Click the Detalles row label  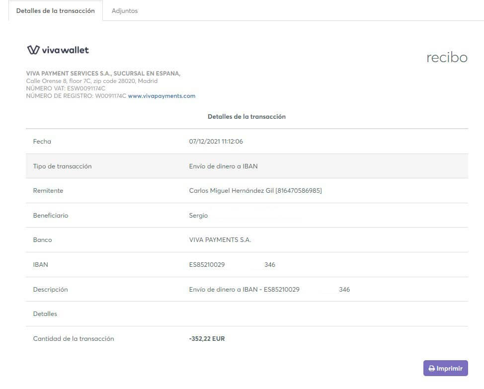[x=45, y=313]
